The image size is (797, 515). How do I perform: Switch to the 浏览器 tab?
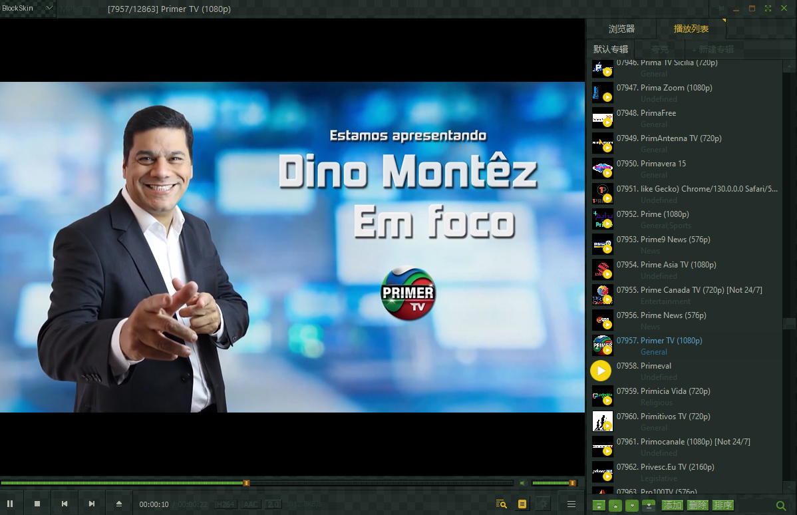point(621,29)
